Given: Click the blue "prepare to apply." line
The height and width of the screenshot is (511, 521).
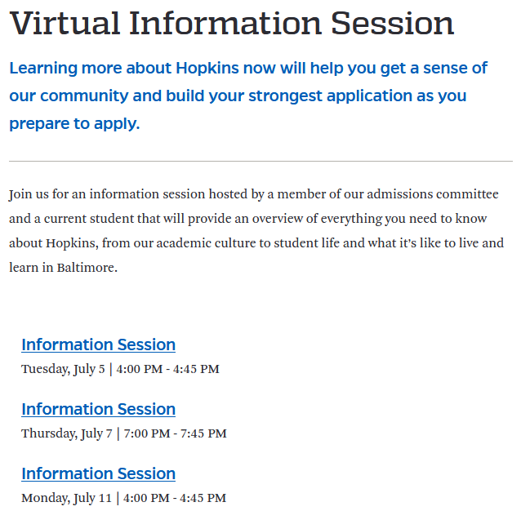Looking at the screenshot, I should pos(75,124).
